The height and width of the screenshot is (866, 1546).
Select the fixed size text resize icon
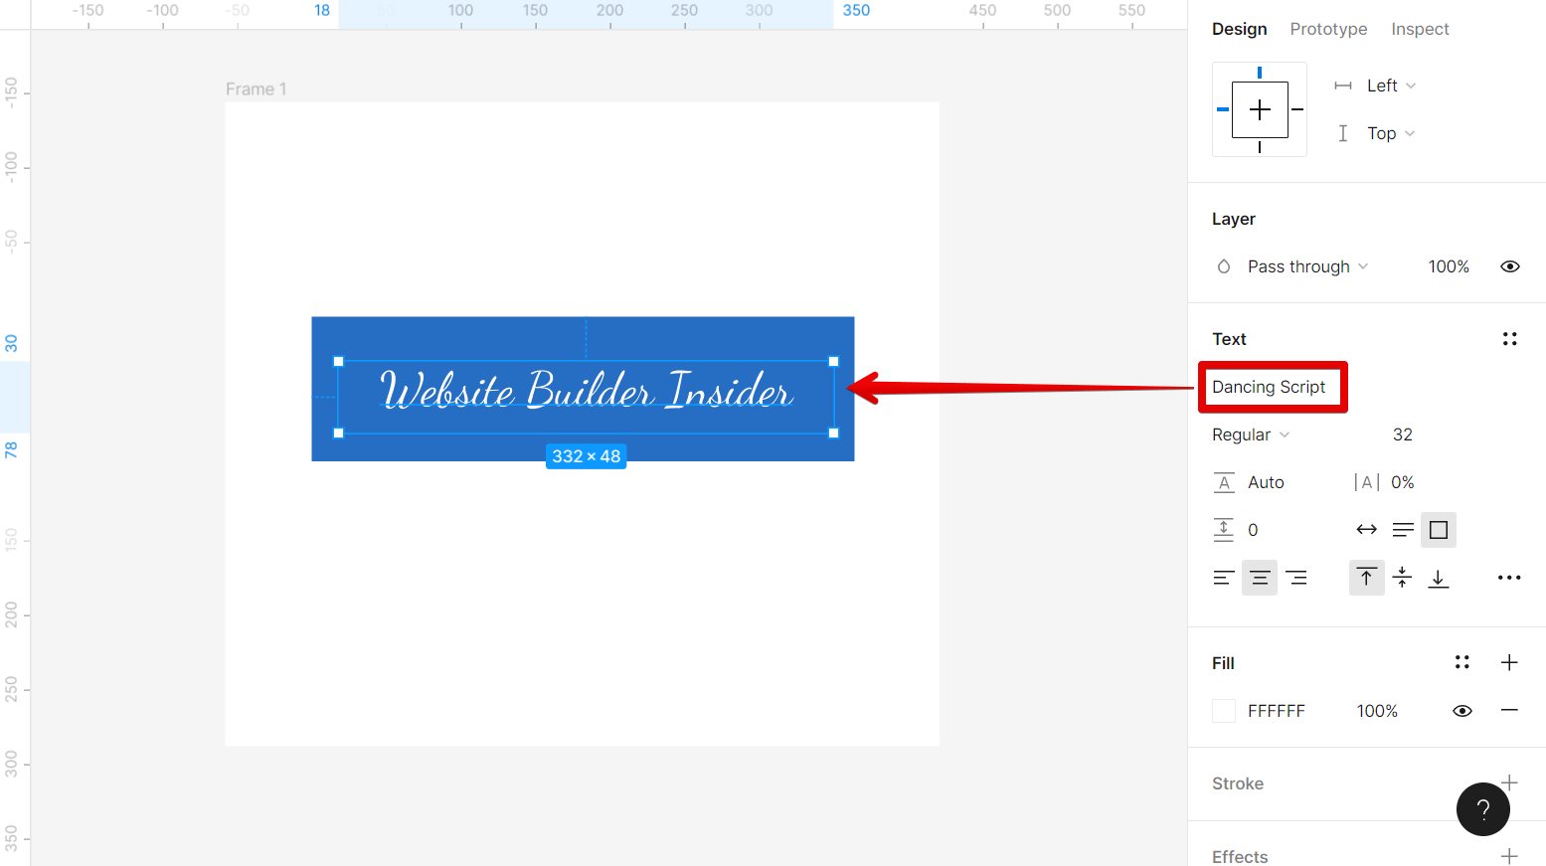point(1438,529)
